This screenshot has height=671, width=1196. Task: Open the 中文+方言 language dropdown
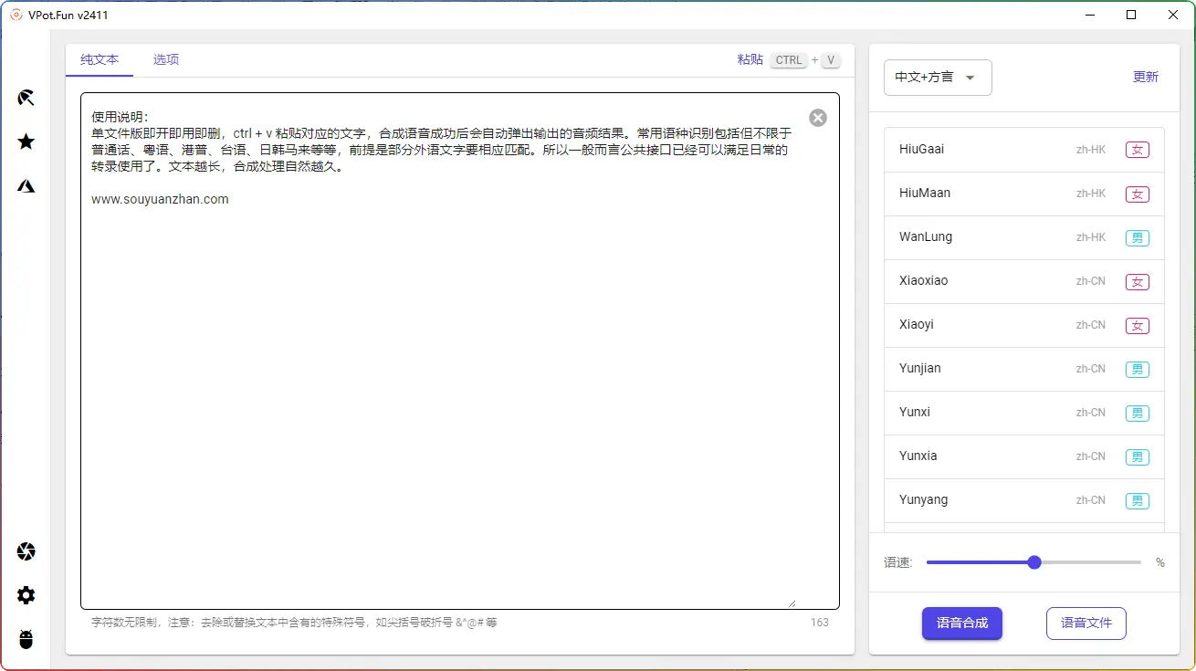[938, 78]
